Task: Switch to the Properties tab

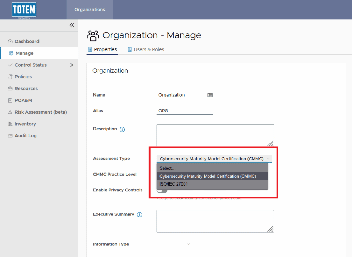Action: [102, 49]
